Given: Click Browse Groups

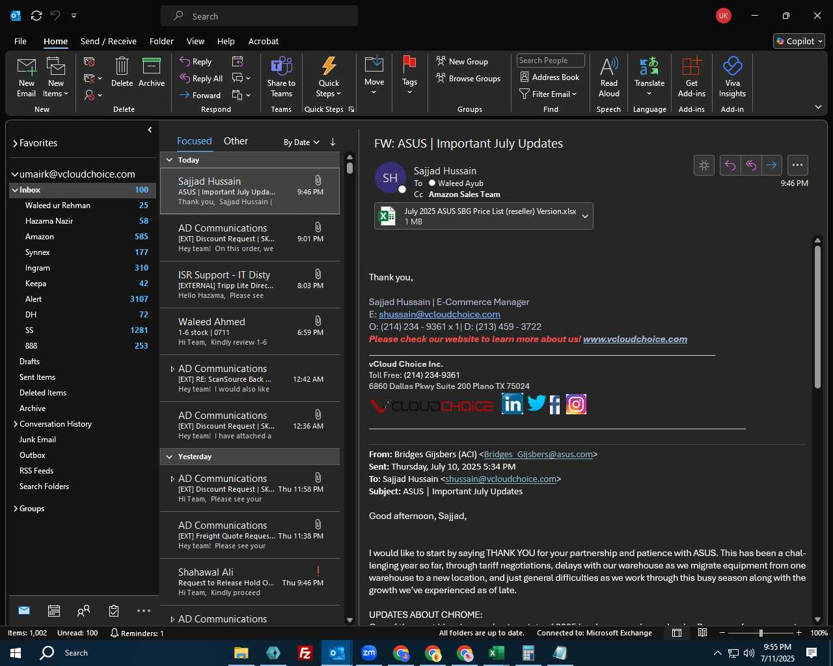Looking at the screenshot, I should (469, 78).
